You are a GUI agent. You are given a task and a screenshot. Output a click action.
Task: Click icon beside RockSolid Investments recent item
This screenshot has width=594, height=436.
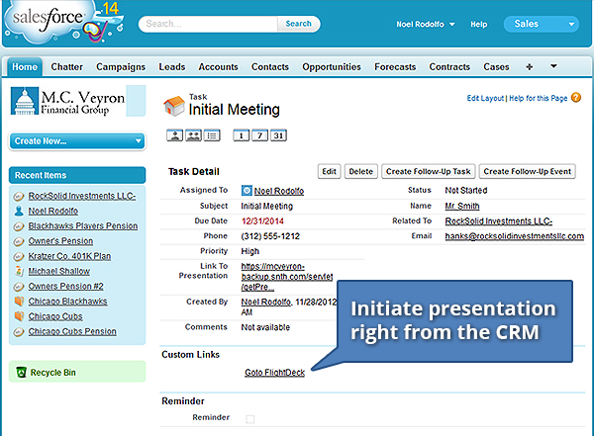point(19,196)
